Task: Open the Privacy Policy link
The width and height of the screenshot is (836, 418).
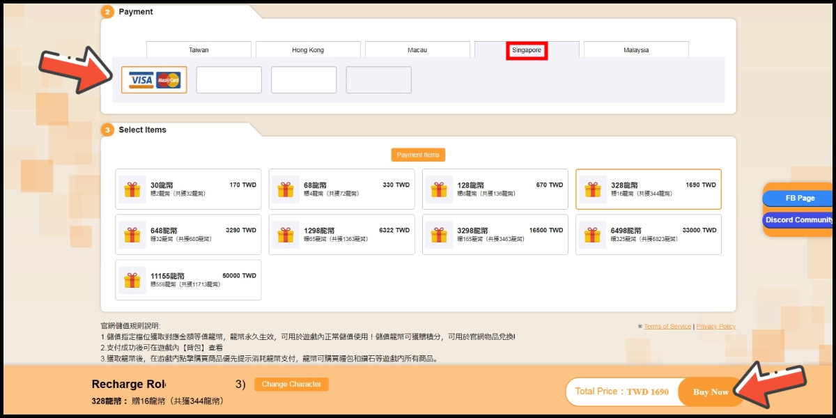Action: pyautogui.click(x=715, y=327)
